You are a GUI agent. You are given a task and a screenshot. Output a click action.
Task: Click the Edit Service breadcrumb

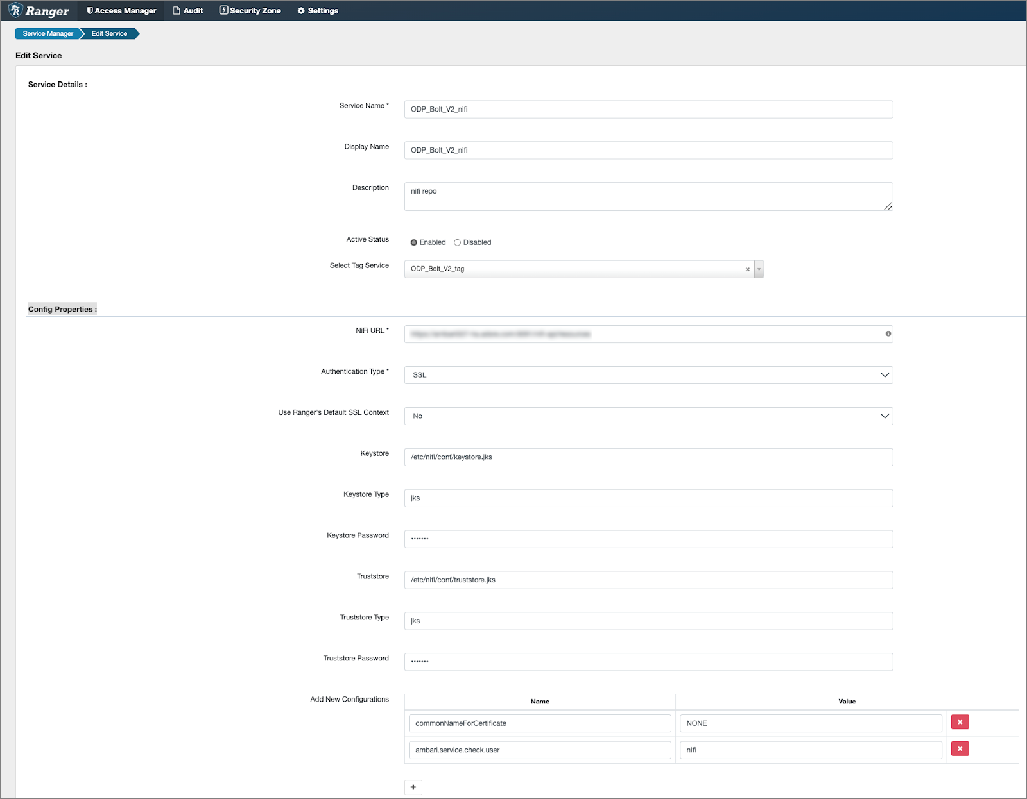pos(110,33)
